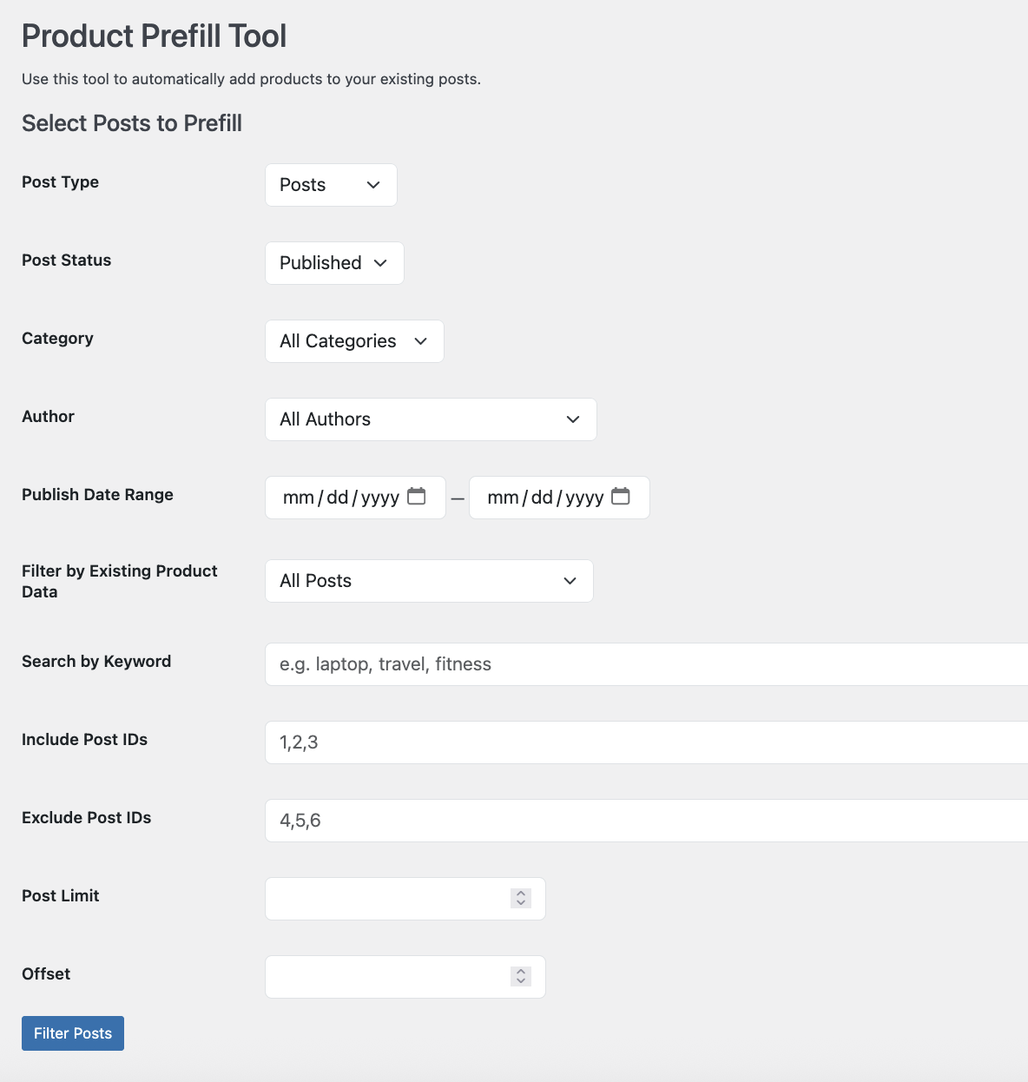Click the year part of end date
The height and width of the screenshot is (1082, 1028).
(584, 498)
